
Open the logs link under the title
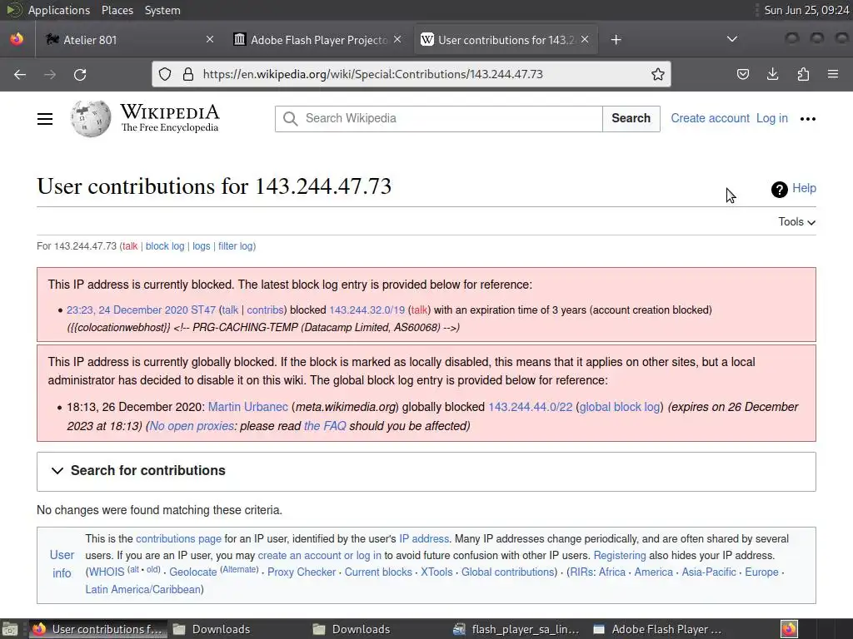coord(202,246)
